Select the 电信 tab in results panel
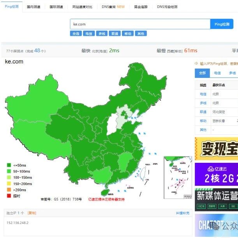The height and width of the screenshot is (238, 238). pos(217,73)
